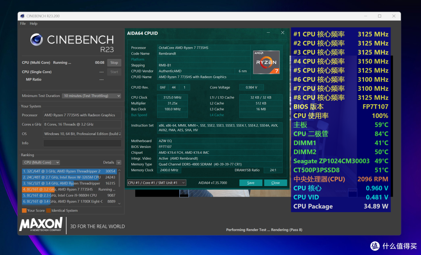Select ranking row 1 Ryzen Threadripper 32C/64T
421x255 pixels.
pyautogui.click(x=69, y=171)
